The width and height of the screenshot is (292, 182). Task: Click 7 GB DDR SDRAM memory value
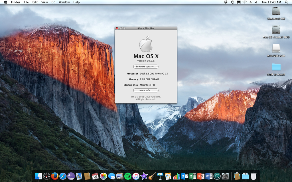tap(149, 79)
